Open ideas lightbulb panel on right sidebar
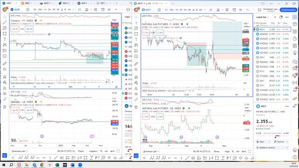This screenshot has height=168, width=299. (295, 53)
